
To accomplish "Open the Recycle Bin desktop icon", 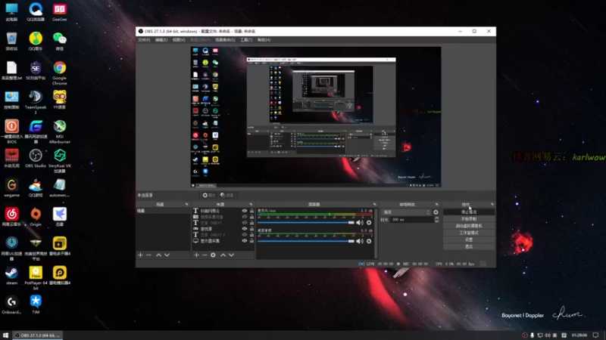I will click(x=11, y=41).
